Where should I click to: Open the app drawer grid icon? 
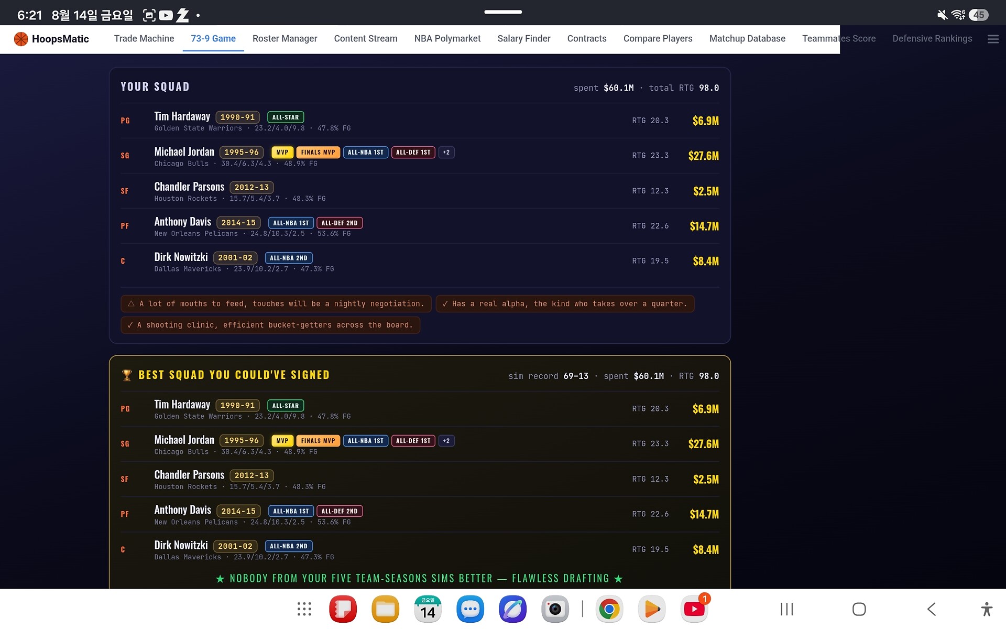pos(304,609)
